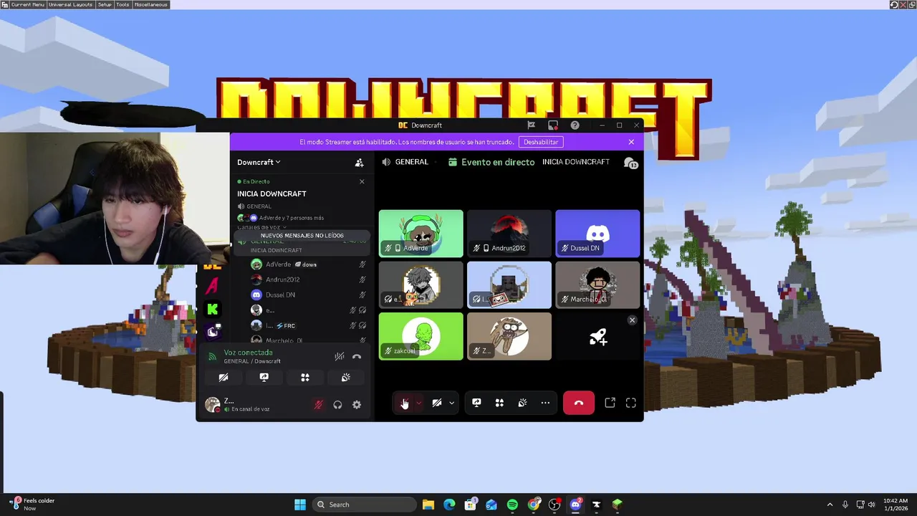Screen dimensions: 917x516
Task: Enter fullscreen call view
Action: pyautogui.click(x=631, y=403)
